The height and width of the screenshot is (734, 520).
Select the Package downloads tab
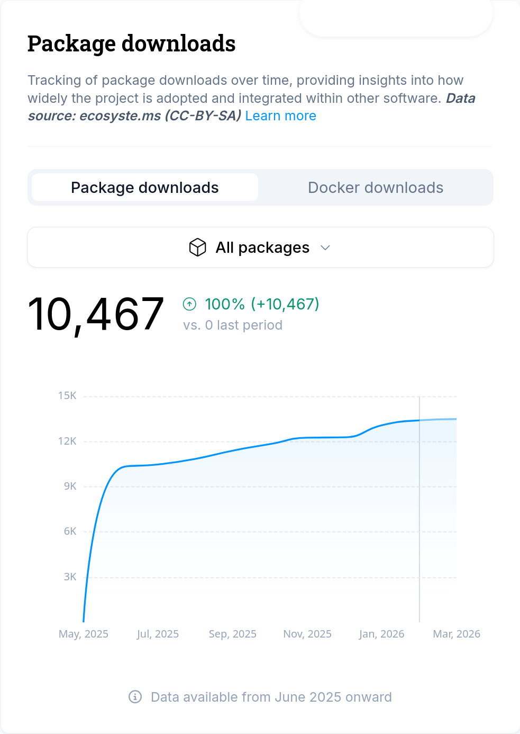click(x=145, y=188)
